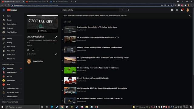This screenshot has height=109, width=194.
Task: Open the browser extensions puzzle icon
Action: click(185, 5)
